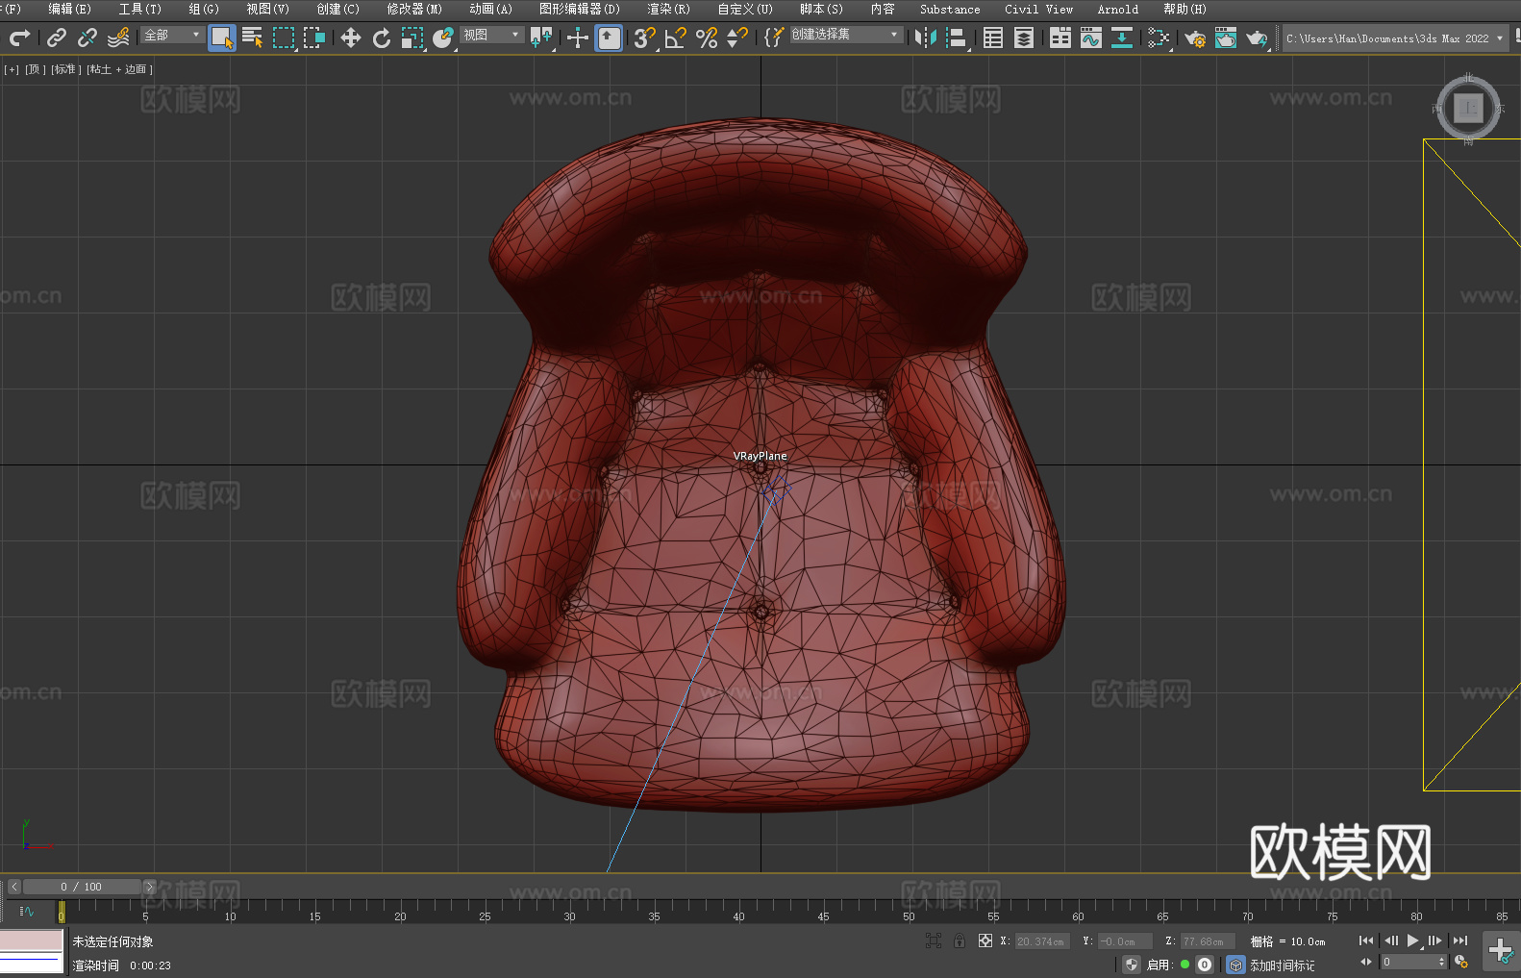Open the 帮助(H) menu

click(x=1184, y=9)
